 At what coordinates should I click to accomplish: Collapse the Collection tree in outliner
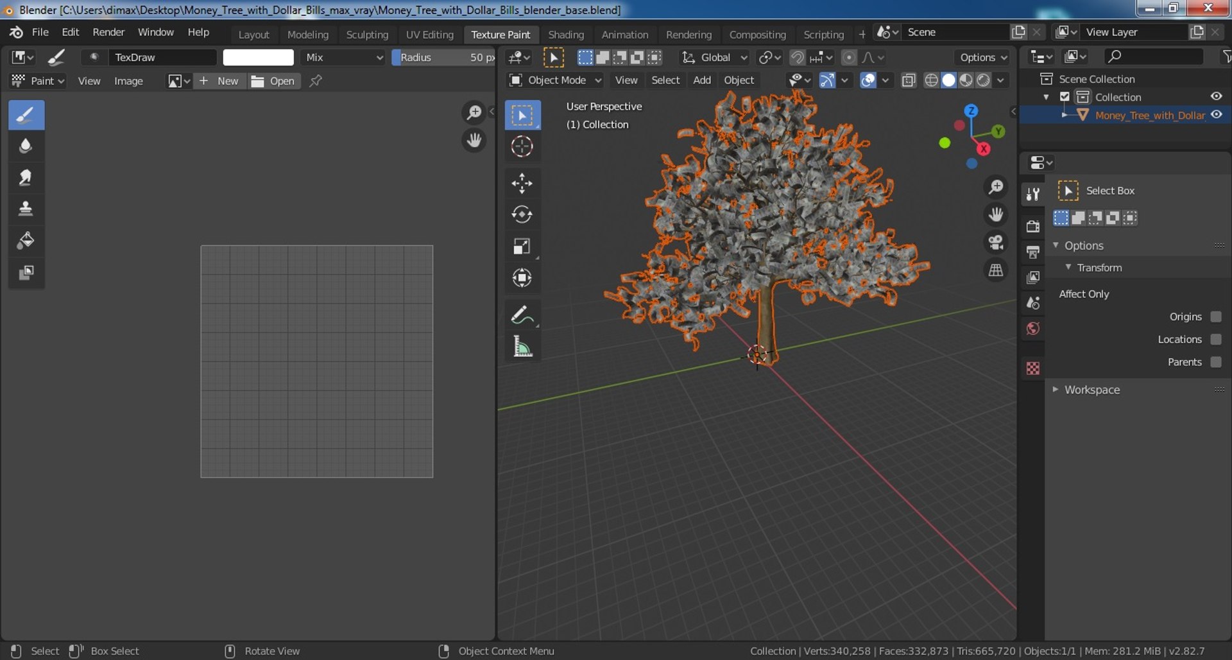pyautogui.click(x=1047, y=97)
